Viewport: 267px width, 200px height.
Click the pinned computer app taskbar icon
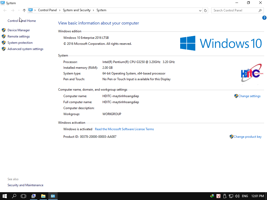click(x=33, y=196)
